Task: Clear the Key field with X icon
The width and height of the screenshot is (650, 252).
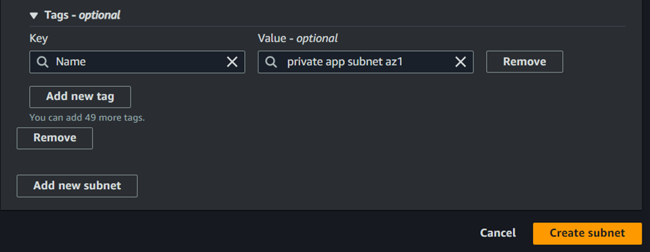Action: click(232, 62)
